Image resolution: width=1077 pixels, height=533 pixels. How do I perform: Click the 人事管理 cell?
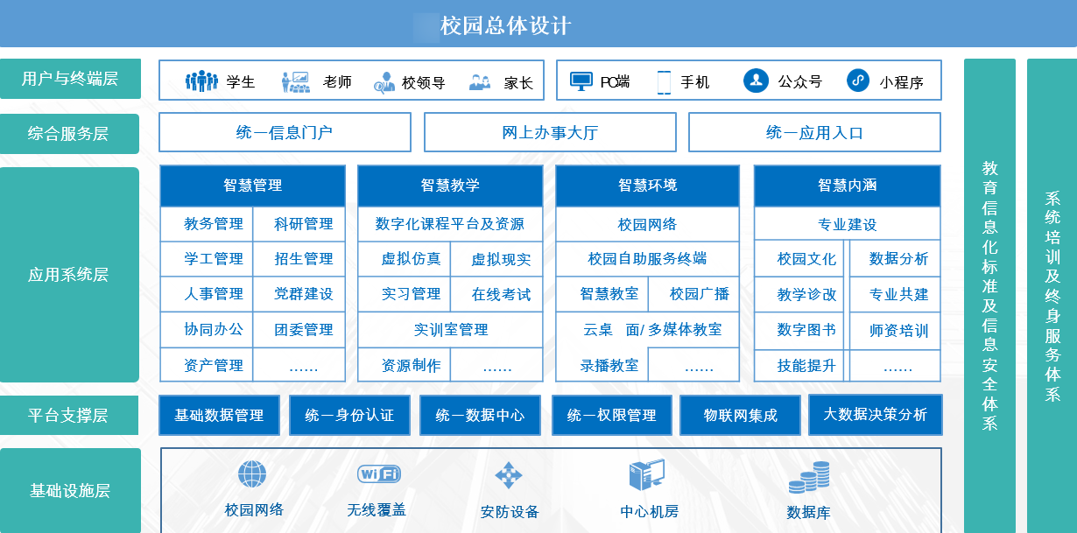(x=207, y=294)
